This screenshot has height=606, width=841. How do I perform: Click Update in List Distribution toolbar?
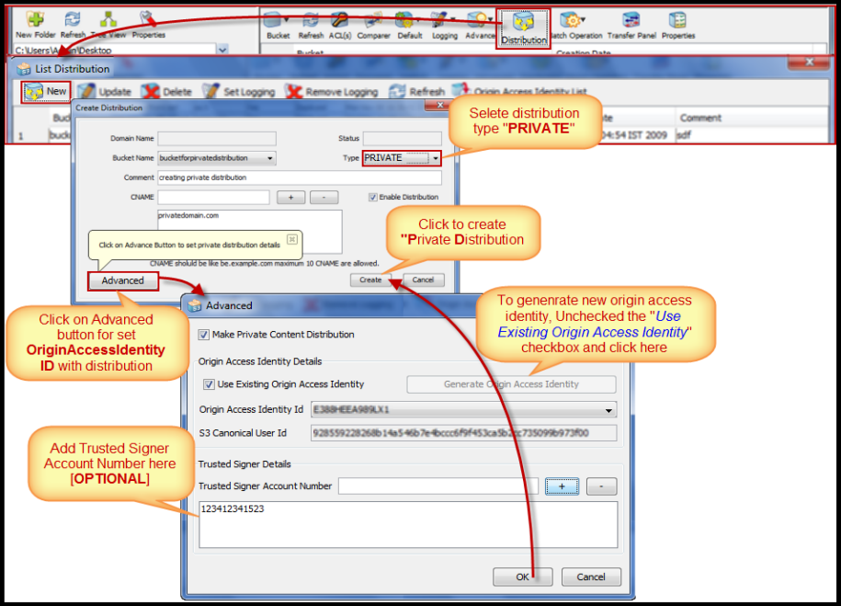point(105,92)
